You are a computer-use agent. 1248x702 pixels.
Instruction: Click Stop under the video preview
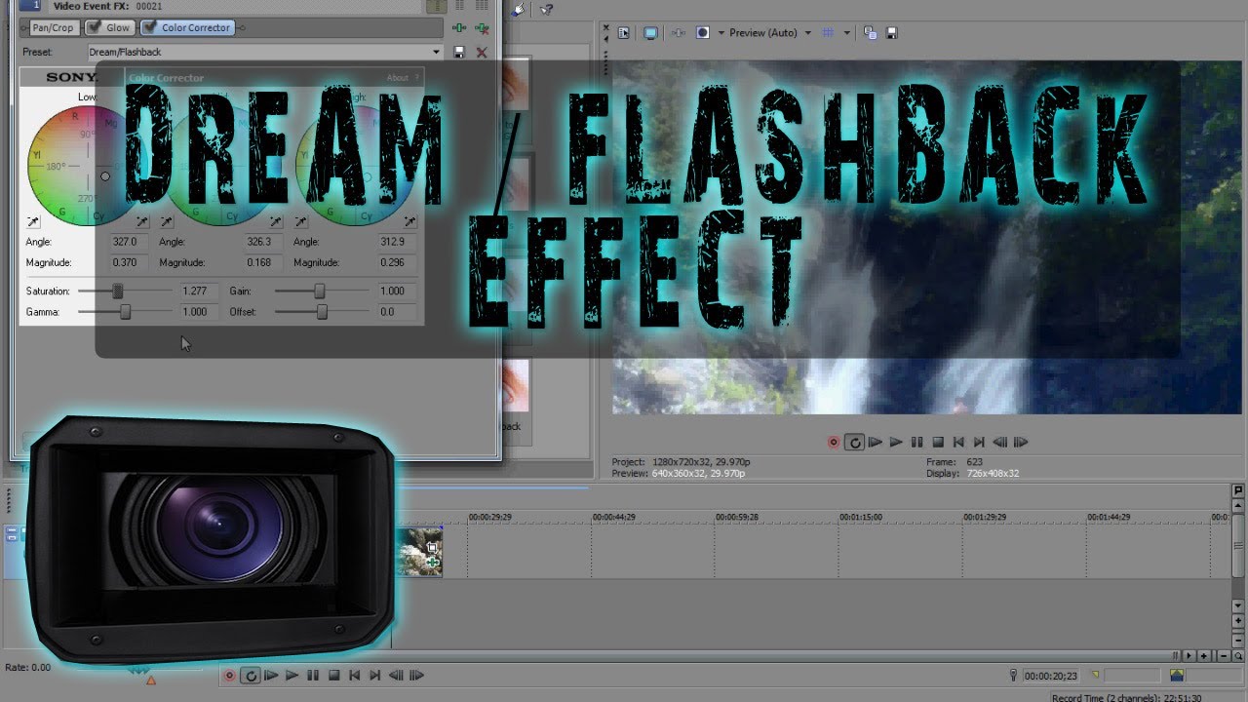point(938,442)
